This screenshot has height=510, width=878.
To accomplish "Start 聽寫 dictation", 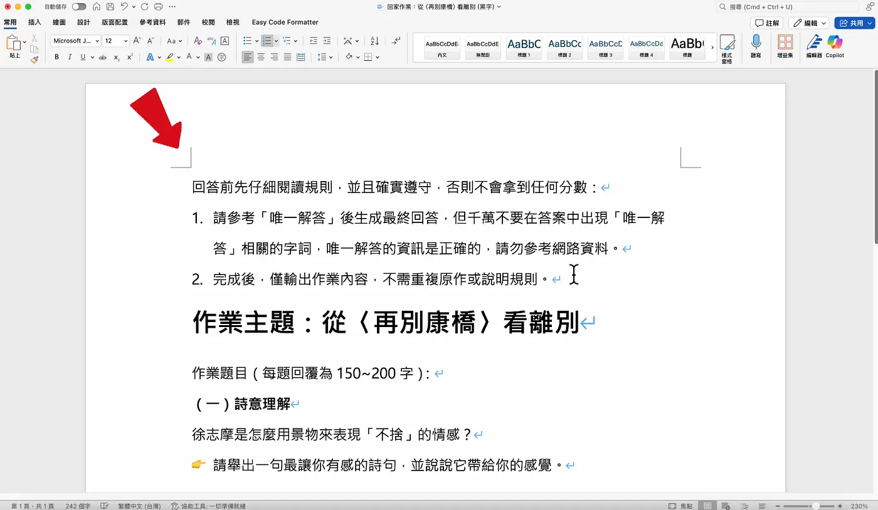I will point(756,46).
